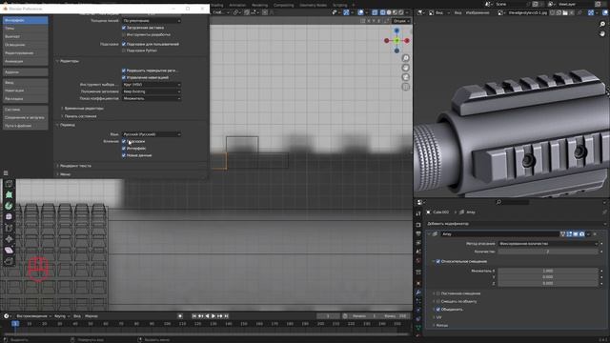Screen dimensions: 610x343
Task: Select Аддоны tab in Preferences
Action: tap(26, 72)
